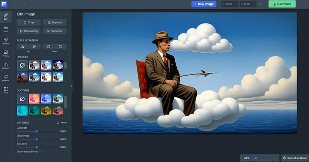This screenshot has width=309, height=162.
Task: Open the Texts sidebar panel
Action: coord(6,29)
